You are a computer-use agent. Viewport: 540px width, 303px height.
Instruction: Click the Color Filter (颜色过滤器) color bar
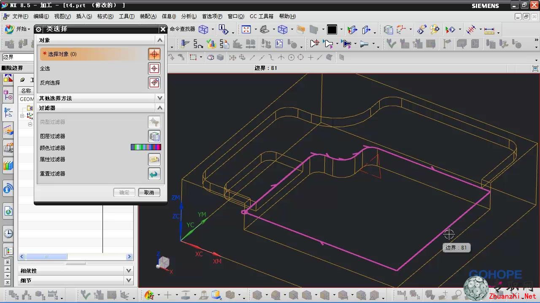(x=146, y=147)
